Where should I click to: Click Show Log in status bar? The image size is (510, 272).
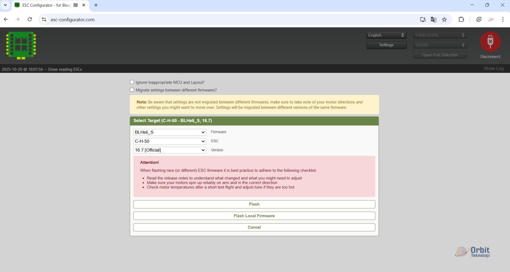click(493, 68)
